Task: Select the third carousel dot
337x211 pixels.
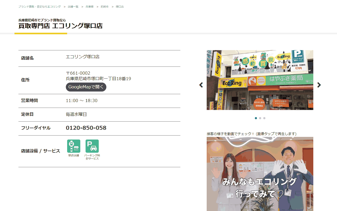Action: coord(264,118)
